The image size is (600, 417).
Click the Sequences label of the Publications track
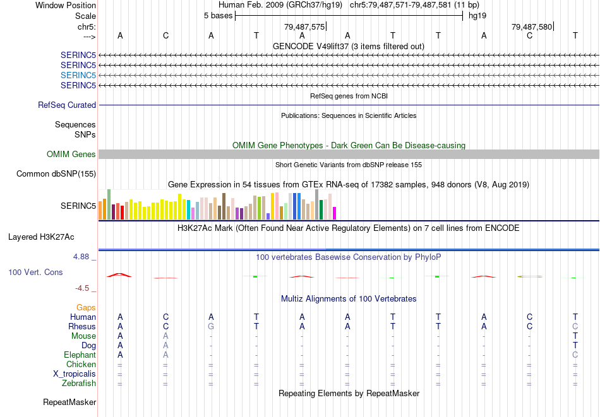(75, 125)
